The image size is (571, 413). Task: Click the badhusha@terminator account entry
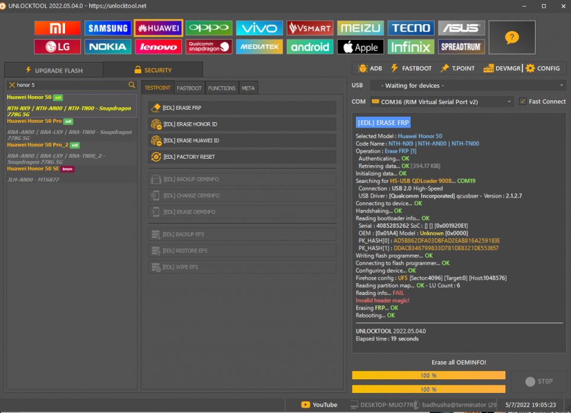coord(455,405)
